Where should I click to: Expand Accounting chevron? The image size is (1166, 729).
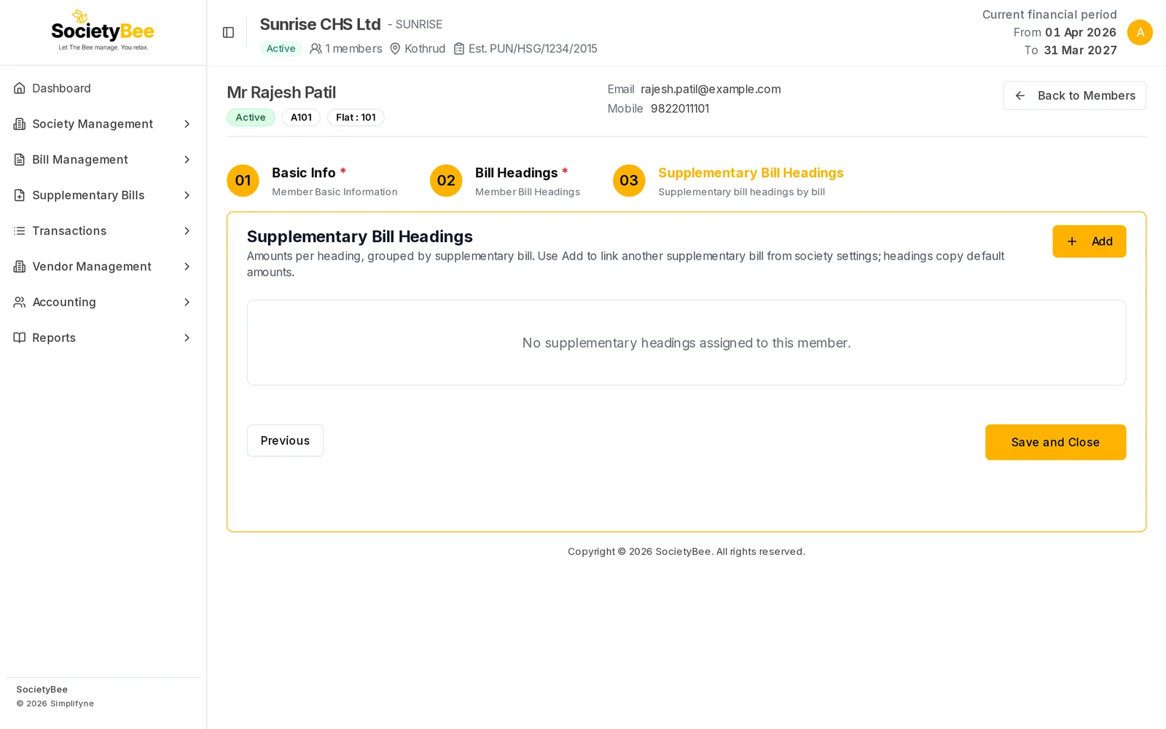(x=187, y=302)
